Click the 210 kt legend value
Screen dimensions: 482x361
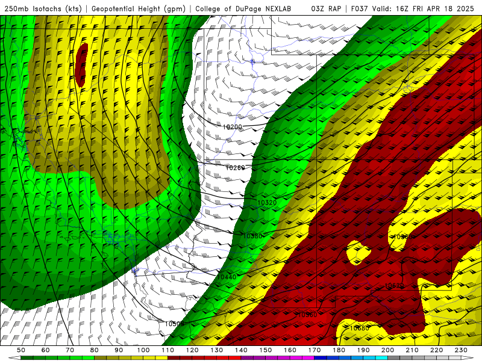coord(412,350)
